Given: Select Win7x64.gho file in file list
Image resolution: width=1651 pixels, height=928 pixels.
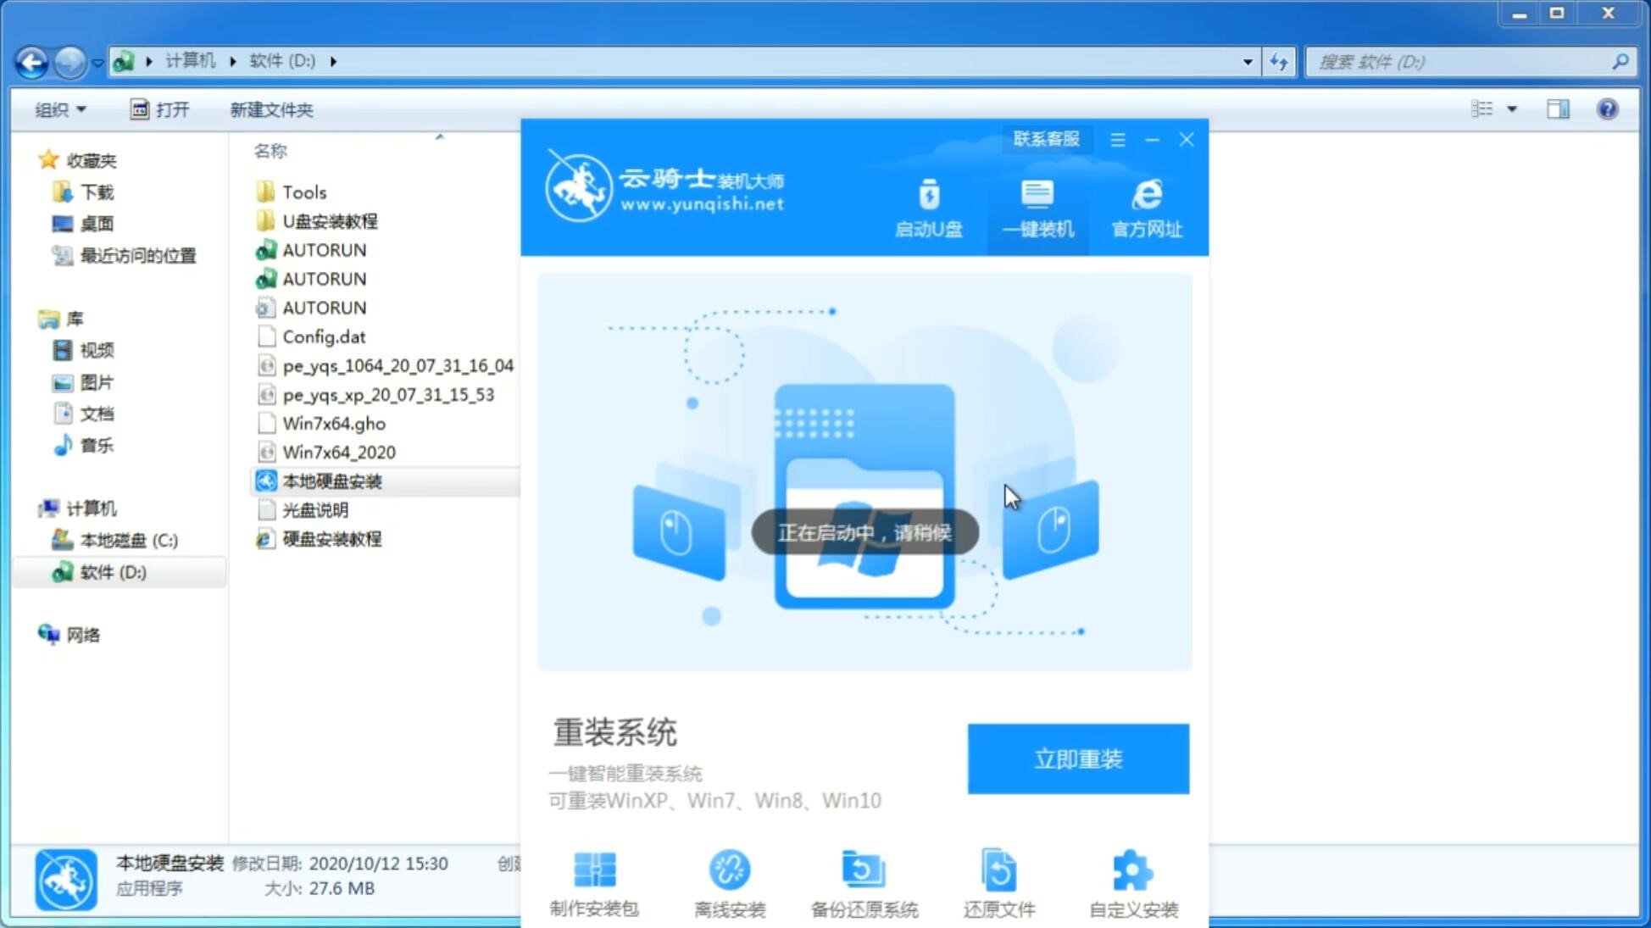Looking at the screenshot, I should click(333, 422).
